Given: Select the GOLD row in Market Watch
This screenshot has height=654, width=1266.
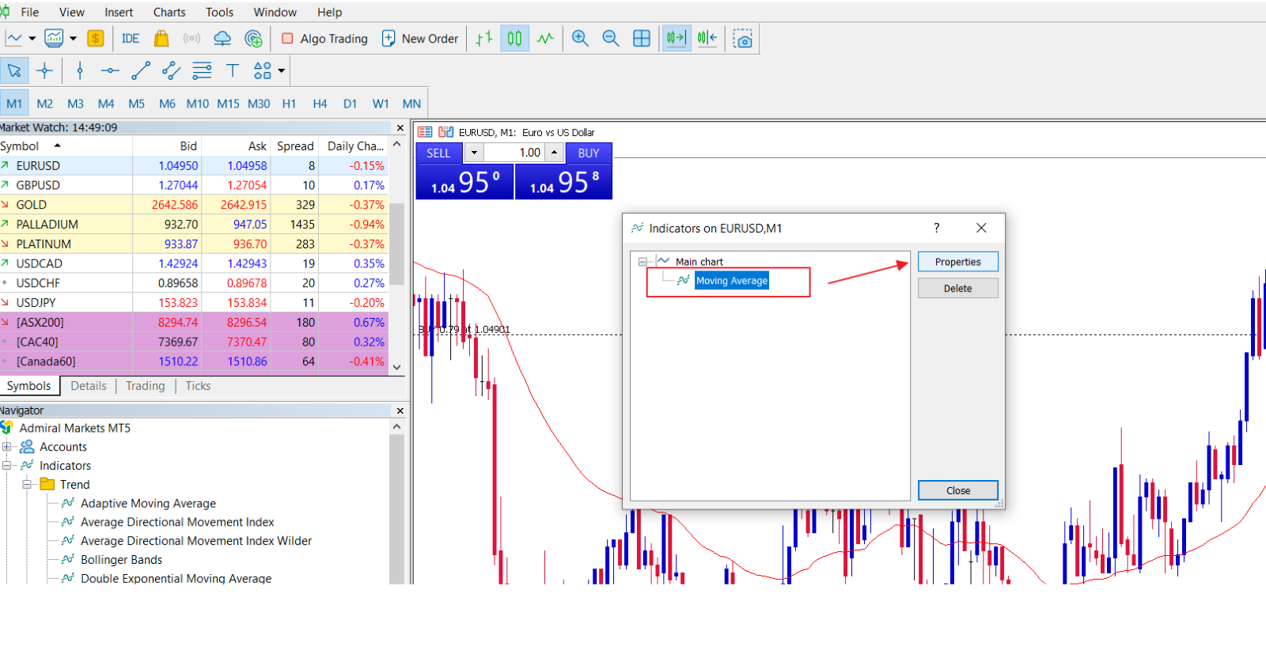Looking at the screenshot, I should [x=194, y=205].
